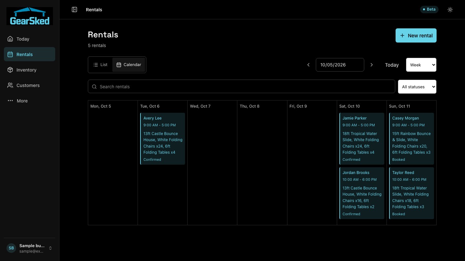Open the Inventory page in sidebar
The height and width of the screenshot is (261, 465).
coord(29,70)
